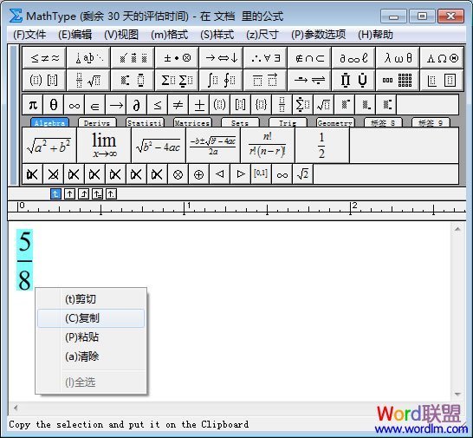Open the operator symbols palette (±•⊗)
This screenshot has height=438, width=473.
[x=177, y=58]
